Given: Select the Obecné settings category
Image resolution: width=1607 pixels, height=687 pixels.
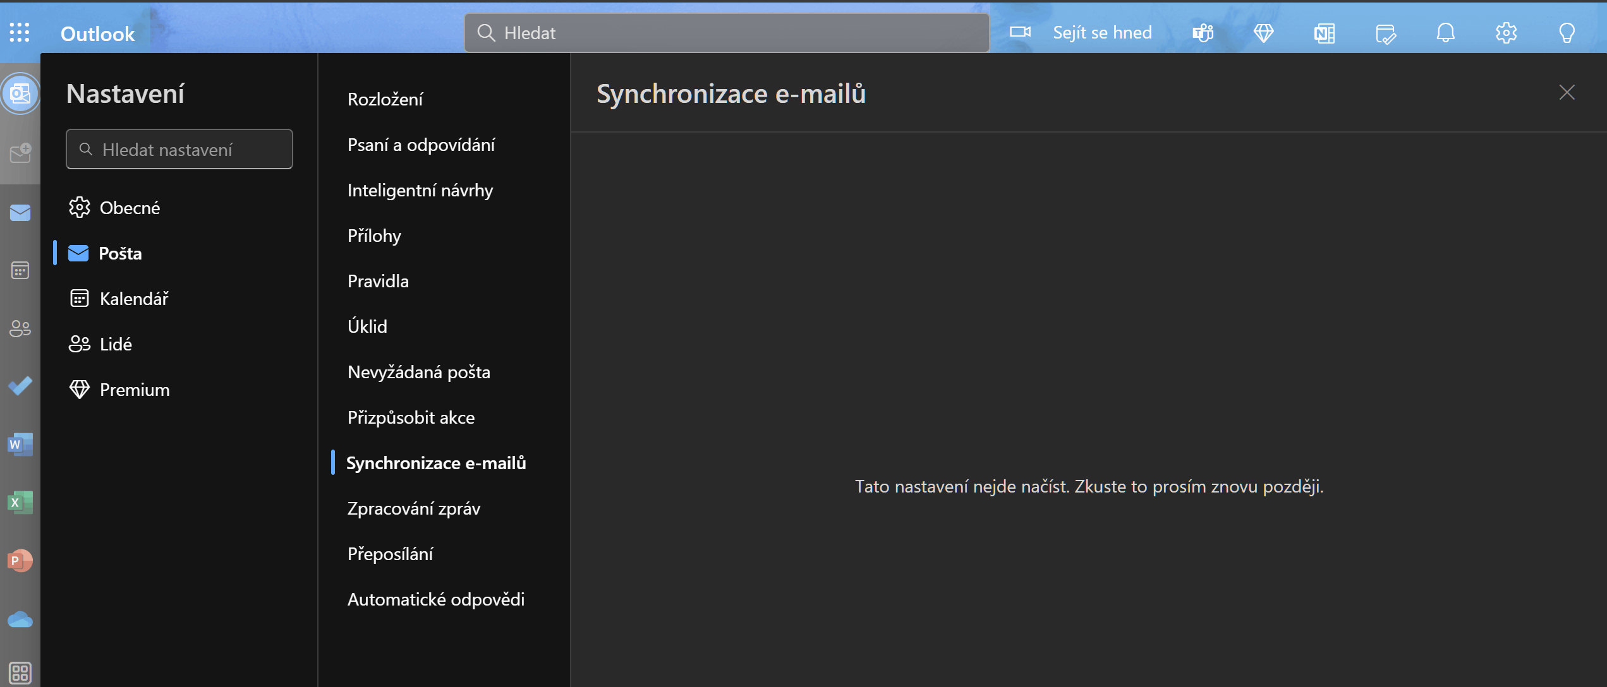Looking at the screenshot, I should click(x=130, y=208).
